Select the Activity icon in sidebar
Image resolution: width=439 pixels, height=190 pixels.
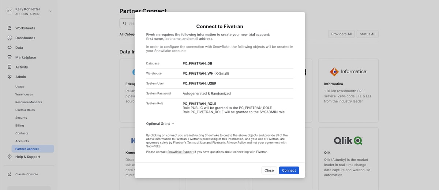(x=10, y=67)
